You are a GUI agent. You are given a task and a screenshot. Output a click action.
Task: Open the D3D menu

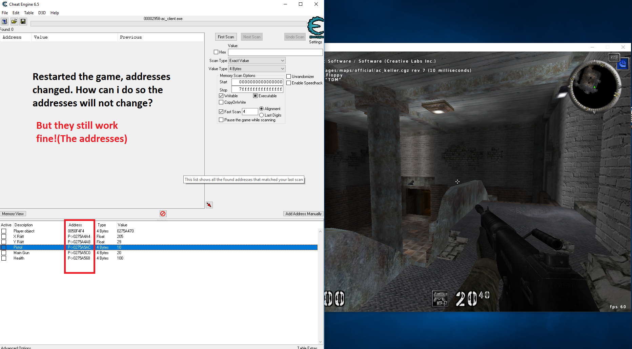[42, 13]
